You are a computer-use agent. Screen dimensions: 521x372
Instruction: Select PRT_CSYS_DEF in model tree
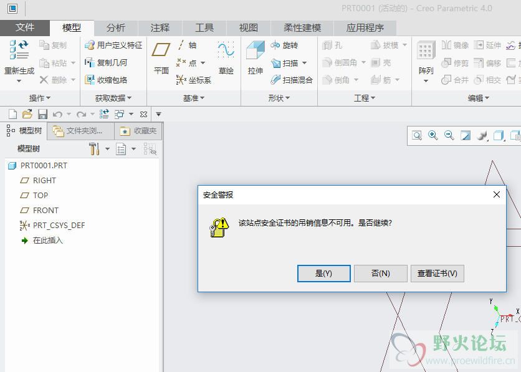52,225
